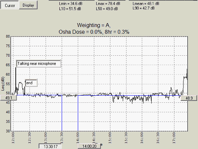Click the 30 dB y-axis label
The height and width of the screenshot is (149, 198).
pyautogui.click(x=8, y=131)
